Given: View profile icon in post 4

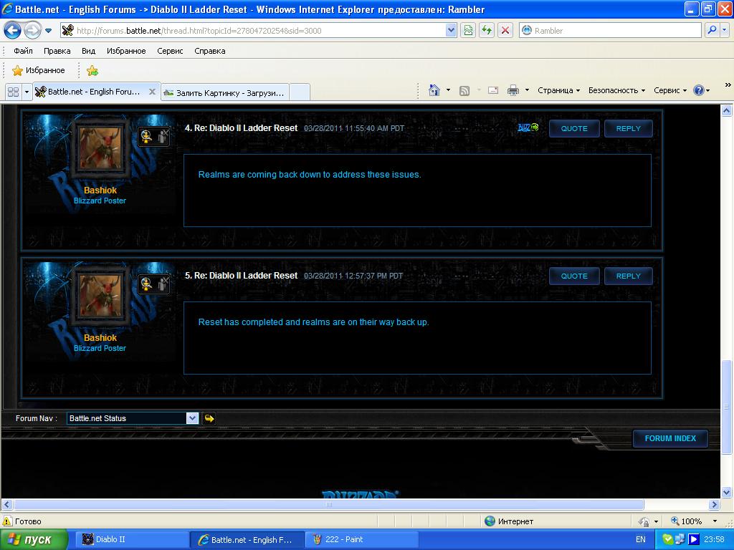Looking at the screenshot, I should coord(146,137).
